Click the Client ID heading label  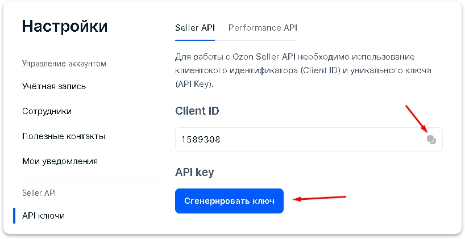coord(197,111)
